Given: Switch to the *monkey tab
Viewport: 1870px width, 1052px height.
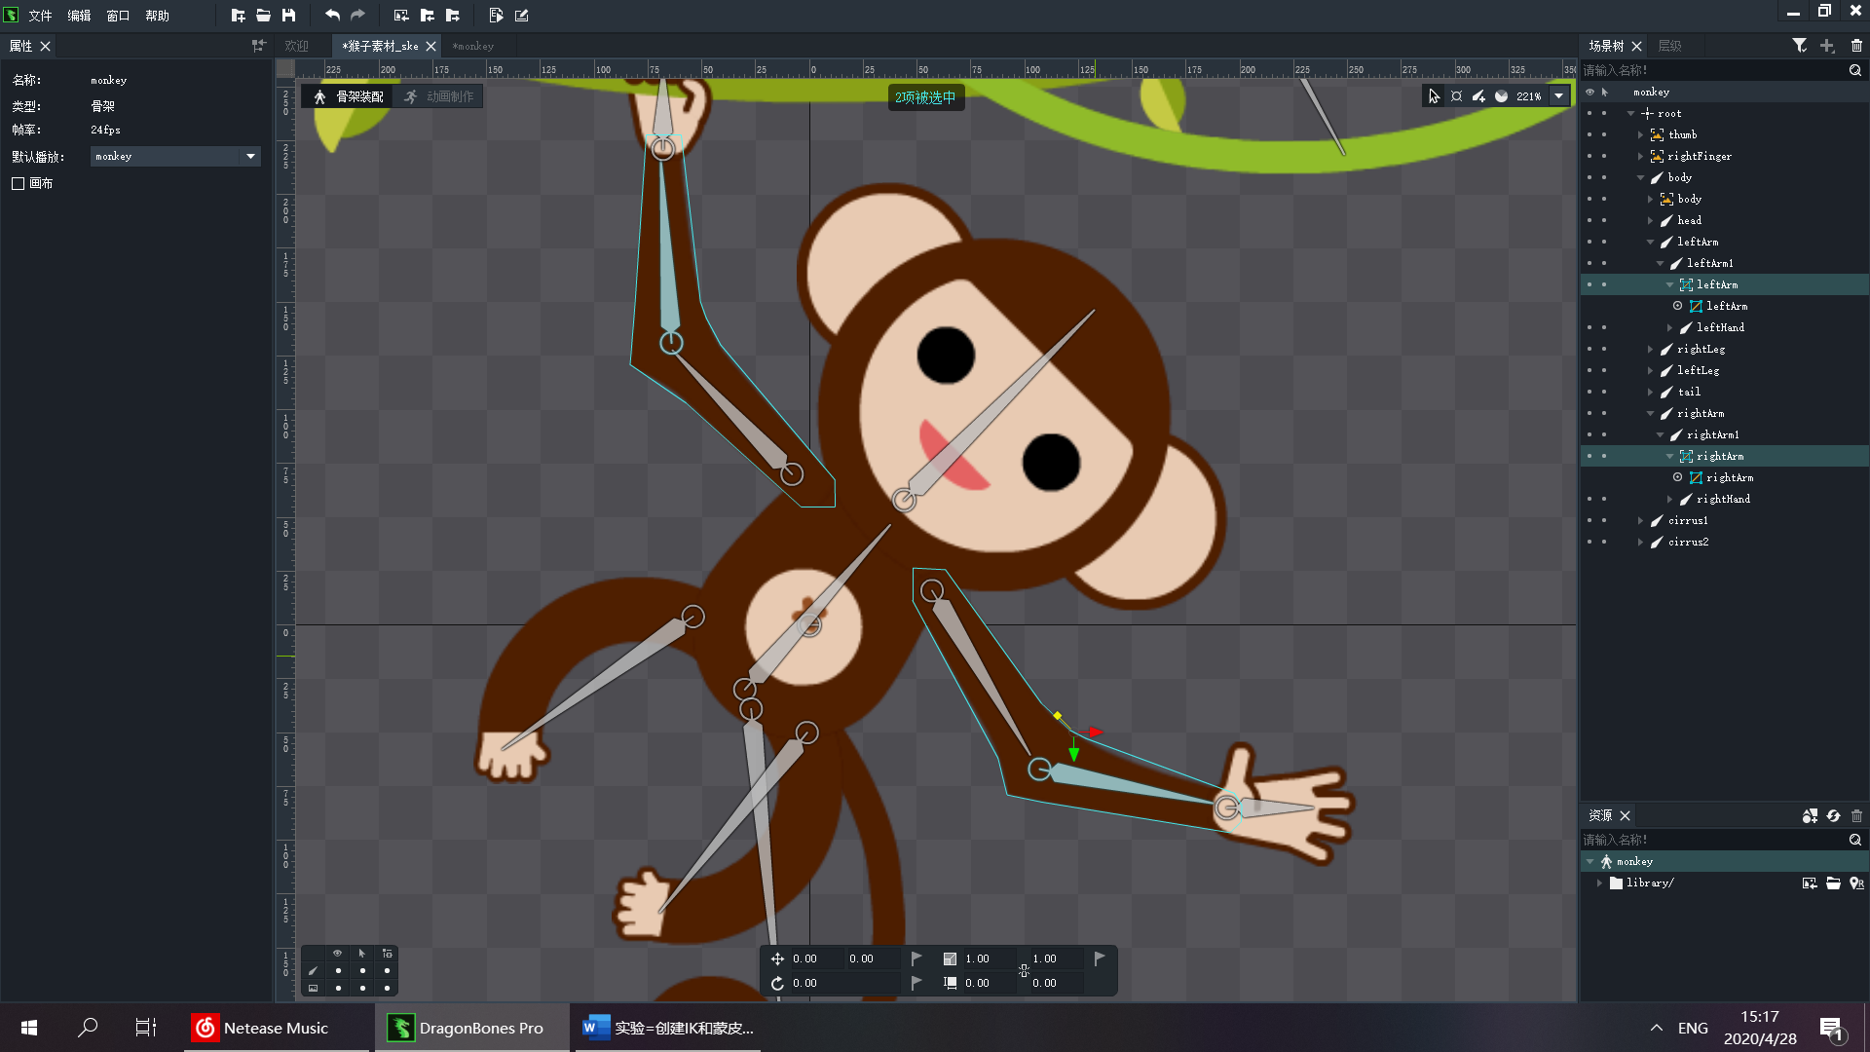Looking at the screenshot, I should tap(473, 46).
